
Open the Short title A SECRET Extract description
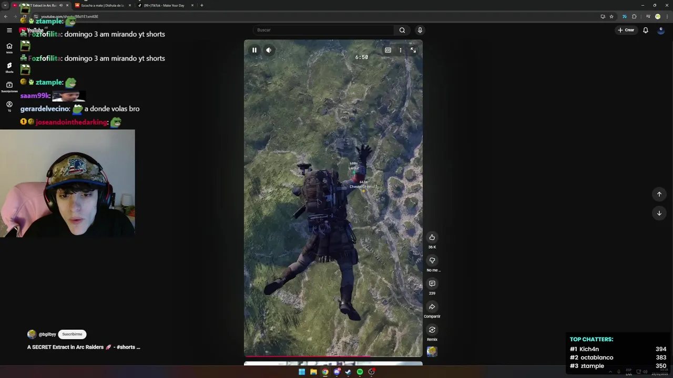point(84,347)
